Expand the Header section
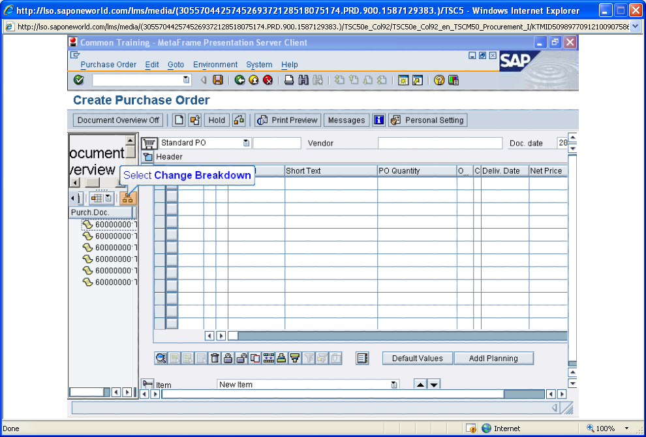646x437 pixels. click(147, 157)
